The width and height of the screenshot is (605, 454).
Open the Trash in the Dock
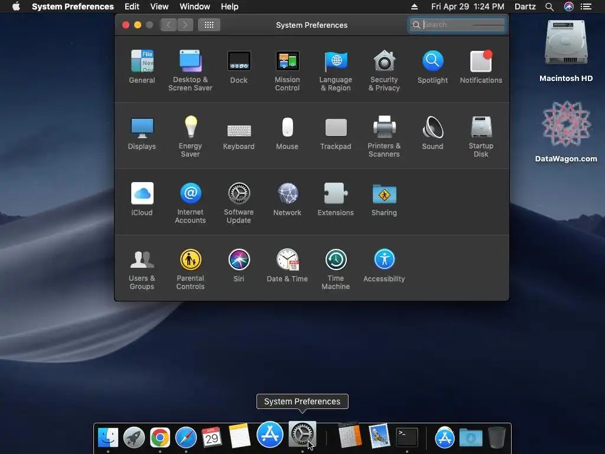(497, 437)
